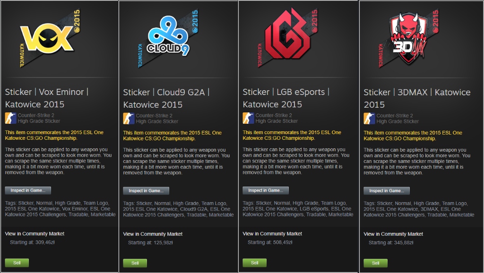Inspect the Vox Eminor sticker in game
Screen dimensions: 484x273
[x=28, y=190]
